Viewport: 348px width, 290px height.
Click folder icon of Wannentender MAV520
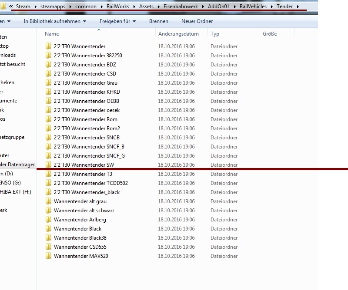pyautogui.click(x=48, y=256)
